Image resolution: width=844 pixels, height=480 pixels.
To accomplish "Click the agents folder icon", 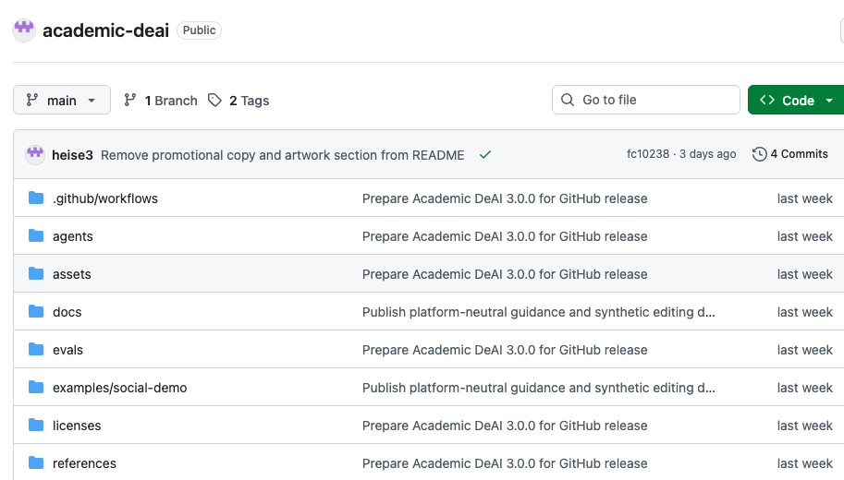I will point(36,235).
